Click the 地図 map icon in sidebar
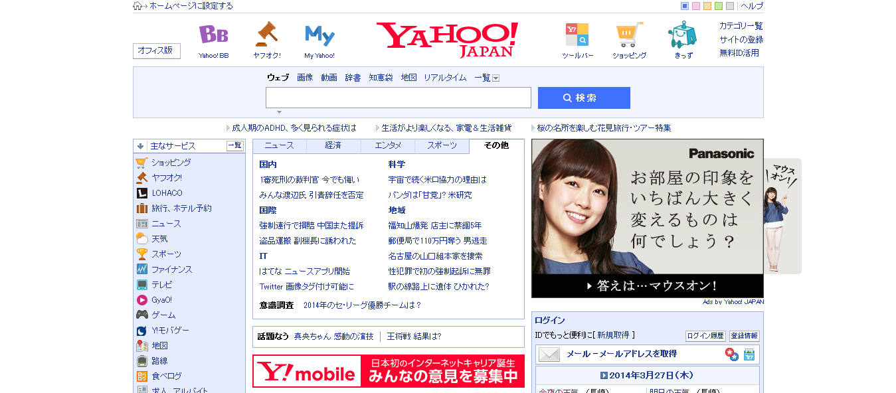Viewport: 896px width, 393px height. (x=141, y=346)
